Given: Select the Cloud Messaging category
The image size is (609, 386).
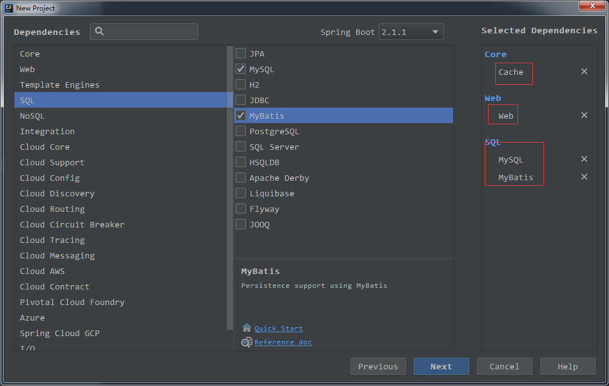Looking at the screenshot, I should (120, 256).
